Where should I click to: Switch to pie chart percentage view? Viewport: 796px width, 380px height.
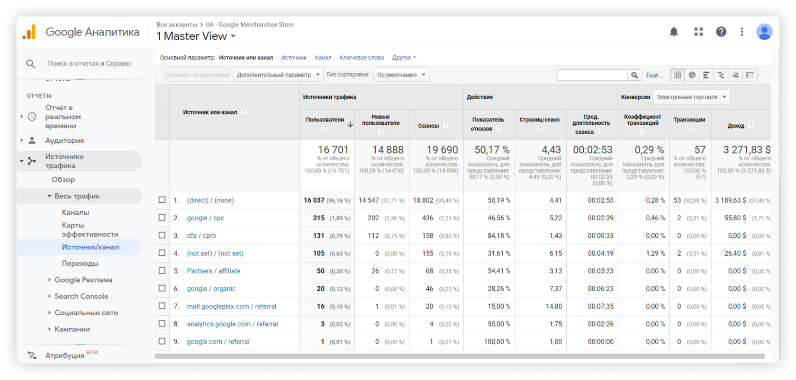[x=692, y=75]
